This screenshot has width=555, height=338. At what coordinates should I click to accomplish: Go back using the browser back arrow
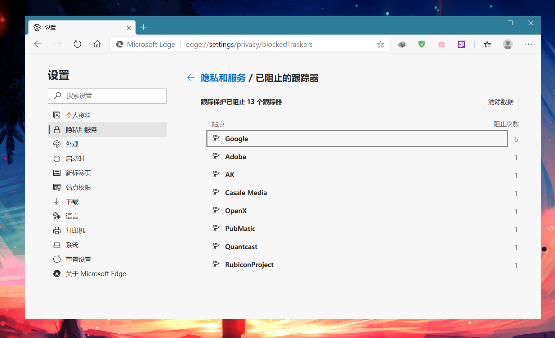[38, 44]
